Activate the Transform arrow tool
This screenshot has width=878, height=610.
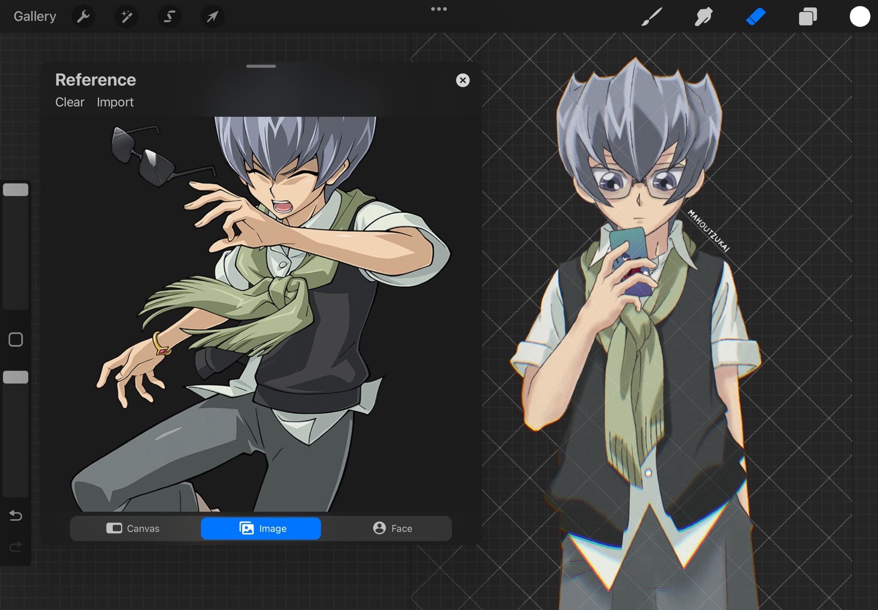point(212,17)
